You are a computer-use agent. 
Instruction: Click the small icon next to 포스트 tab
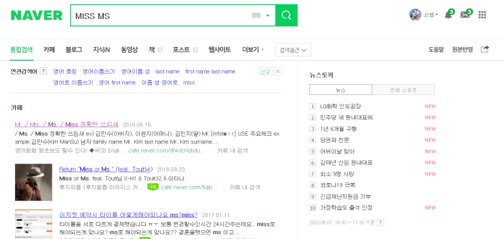tap(195, 50)
